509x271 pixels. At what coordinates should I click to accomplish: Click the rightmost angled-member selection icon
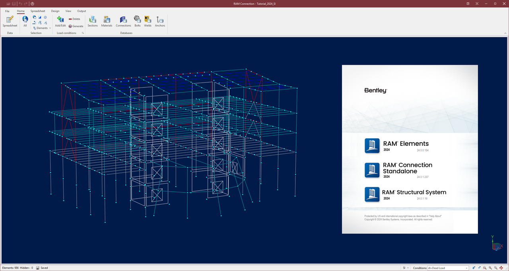point(45,23)
